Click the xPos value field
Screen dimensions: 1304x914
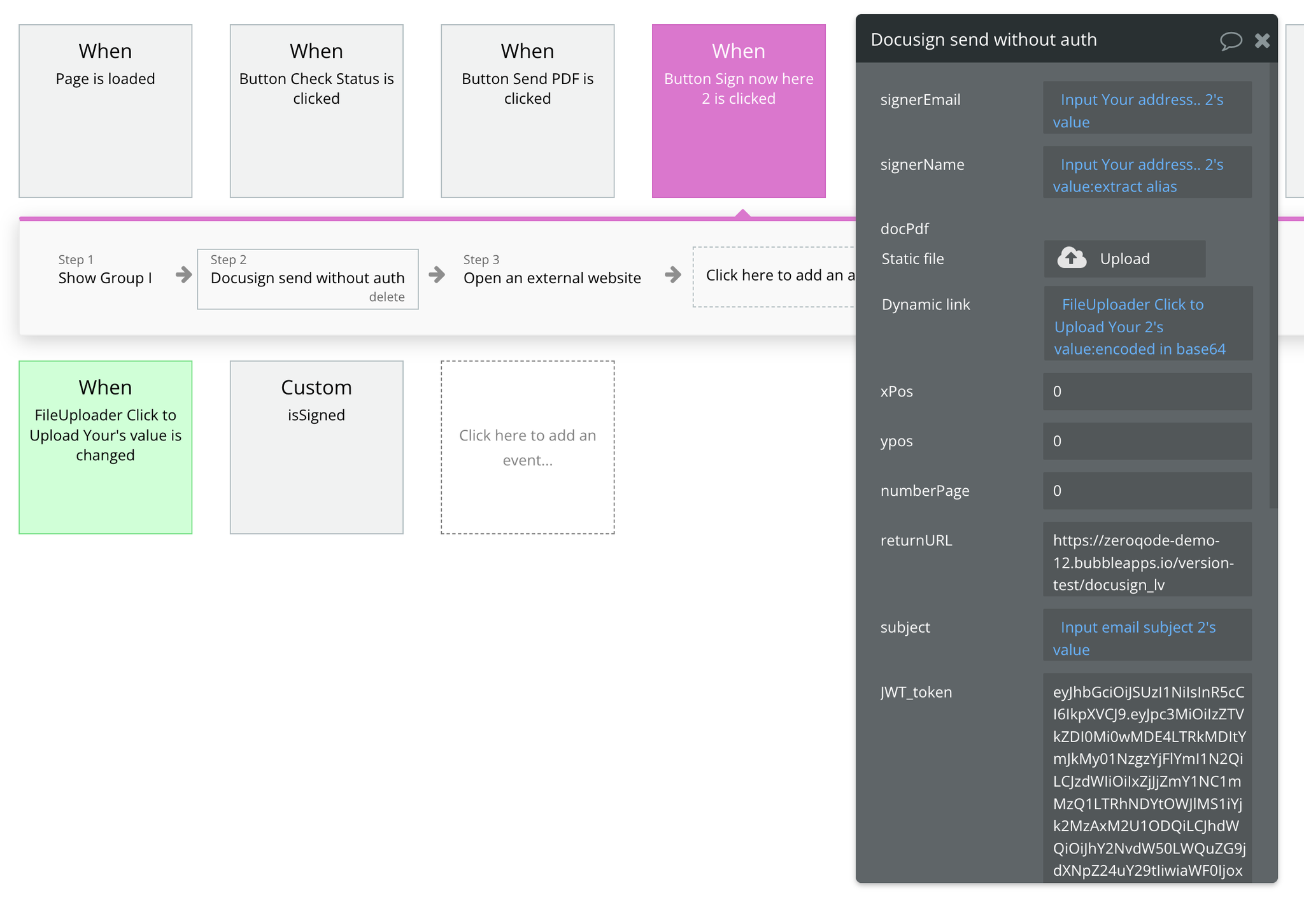pos(1147,391)
